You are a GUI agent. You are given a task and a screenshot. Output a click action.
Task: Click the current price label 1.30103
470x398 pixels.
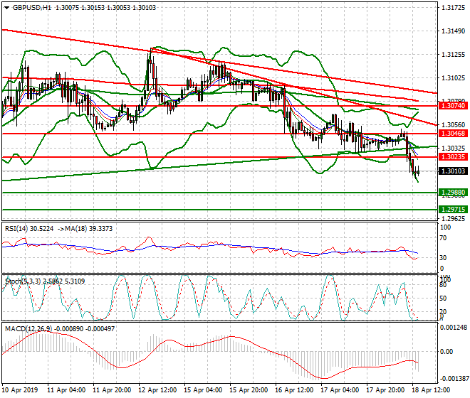(453, 171)
